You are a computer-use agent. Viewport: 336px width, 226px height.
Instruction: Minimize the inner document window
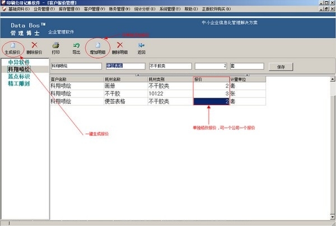point(321,9)
